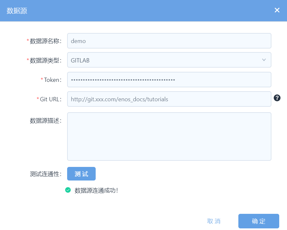Screen dimensions: 287x230
Task: Click the green success checkmark icon
Action: (68, 190)
